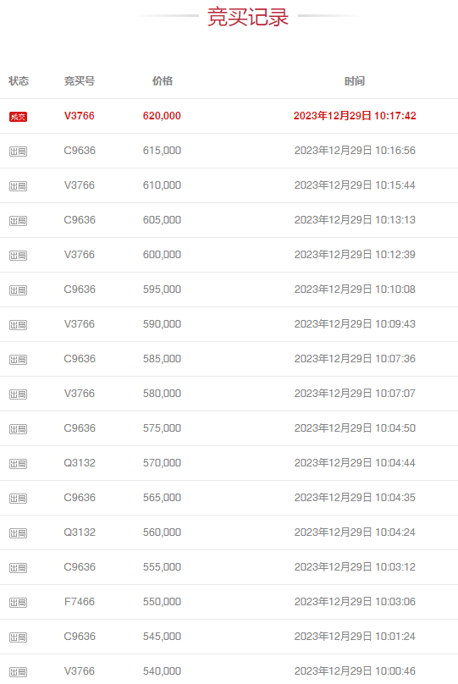Click the 出局 badge beside the 540,000 bid
Screen dimensions: 458x684
point(18,672)
